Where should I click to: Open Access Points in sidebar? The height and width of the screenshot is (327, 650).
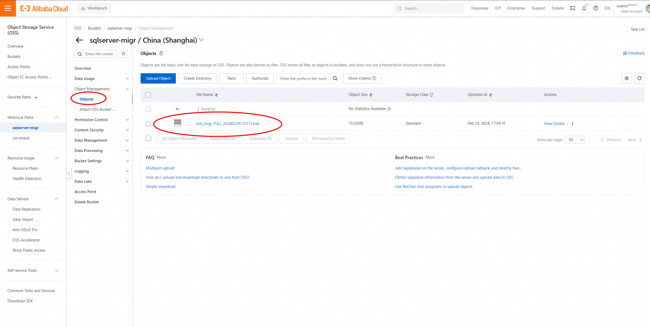click(19, 67)
